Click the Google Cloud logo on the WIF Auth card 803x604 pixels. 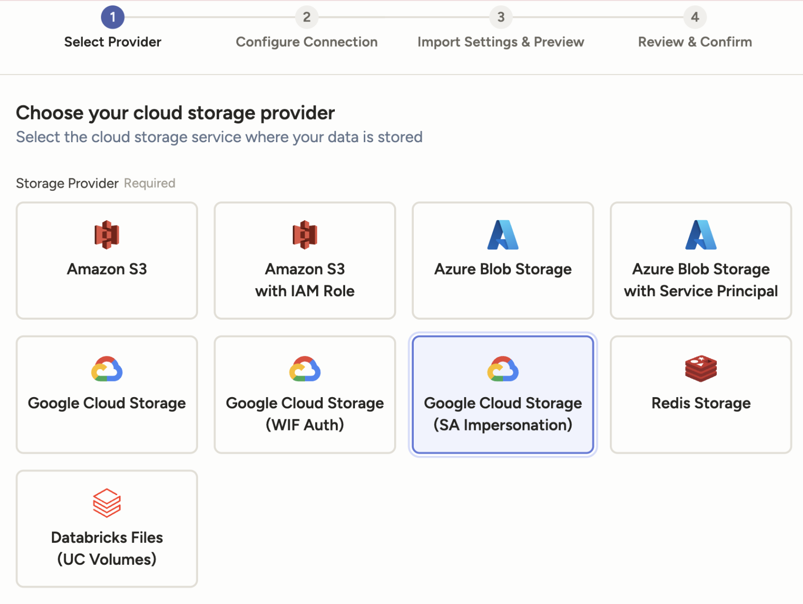[305, 369]
